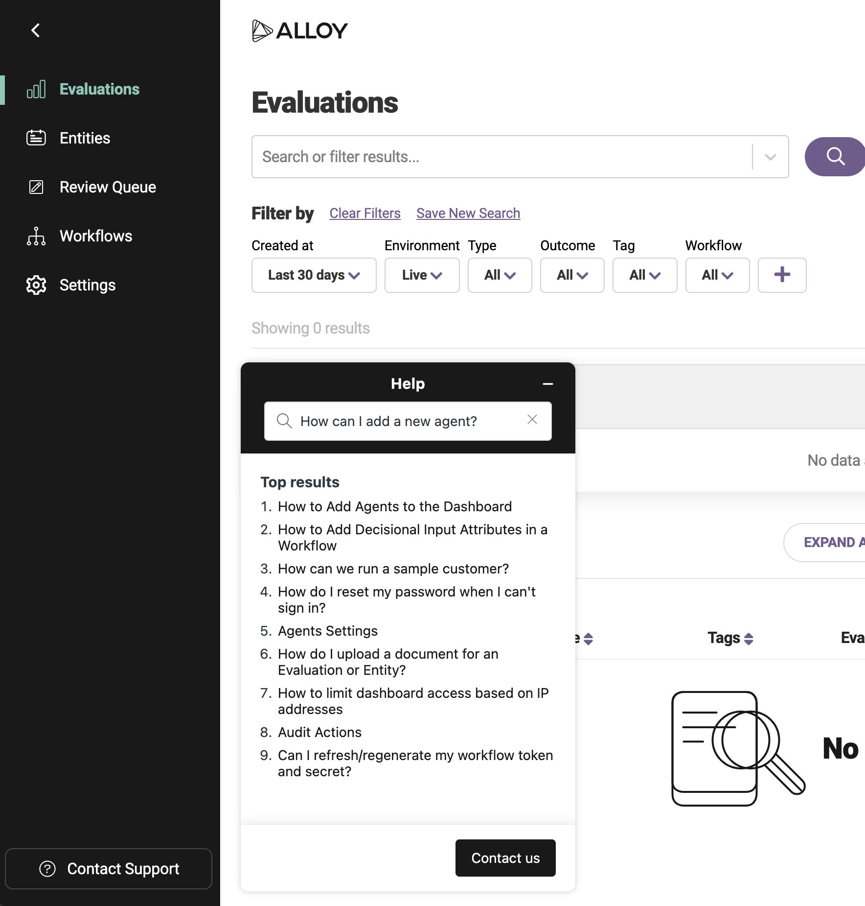
Task: Click the Evaluations bar chart icon
Action: pyautogui.click(x=36, y=89)
